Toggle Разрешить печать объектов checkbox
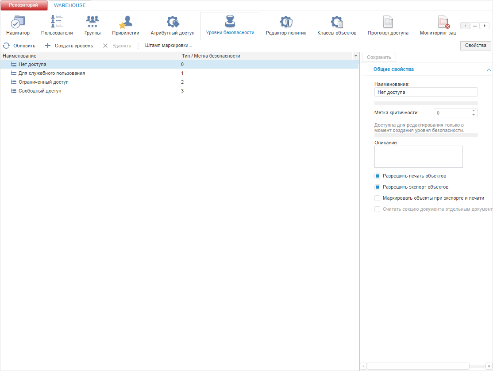Viewport: 493px width, 371px height. pyautogui.click(x=377, y=176)
